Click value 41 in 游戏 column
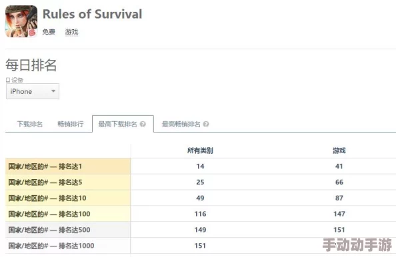Image resolution: width=396 pixels, height=257 pixels. [x=339, y=166]
